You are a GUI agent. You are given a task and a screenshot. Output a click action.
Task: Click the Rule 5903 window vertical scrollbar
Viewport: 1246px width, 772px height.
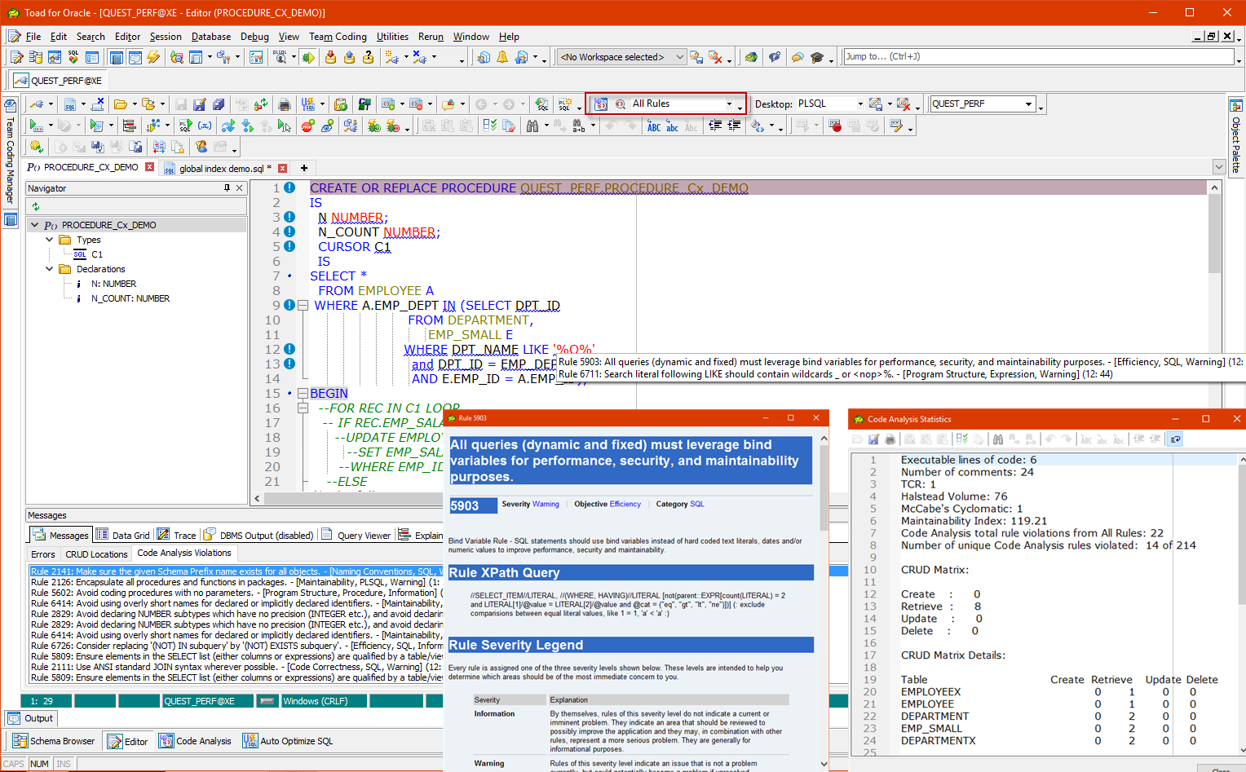(x=824, y=489)
